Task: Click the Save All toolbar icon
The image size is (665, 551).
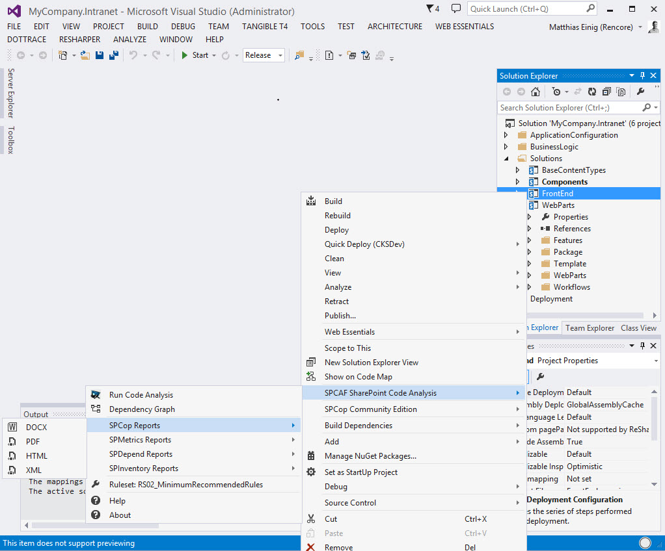Action: (113, 55)
